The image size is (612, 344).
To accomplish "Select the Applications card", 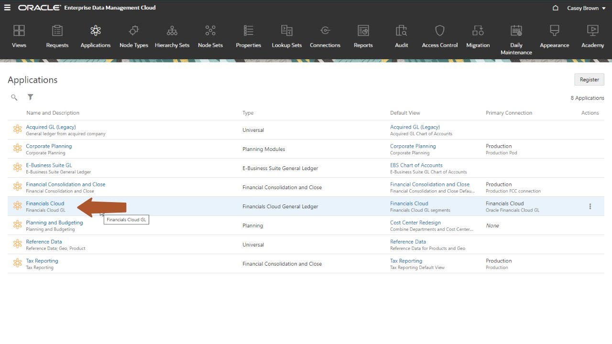I will coord(96,37).
